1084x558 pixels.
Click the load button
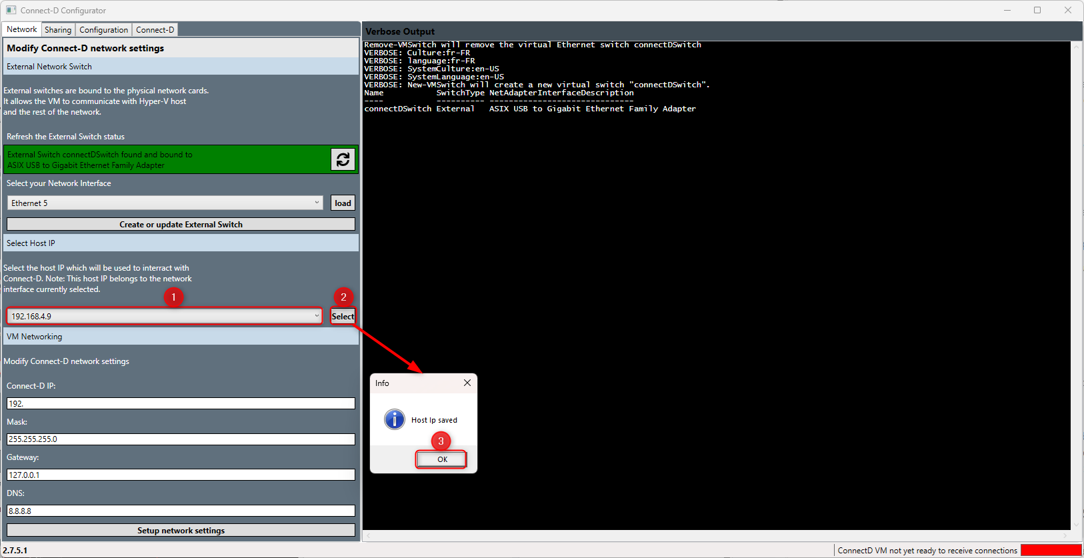click(x=343, y=203)
